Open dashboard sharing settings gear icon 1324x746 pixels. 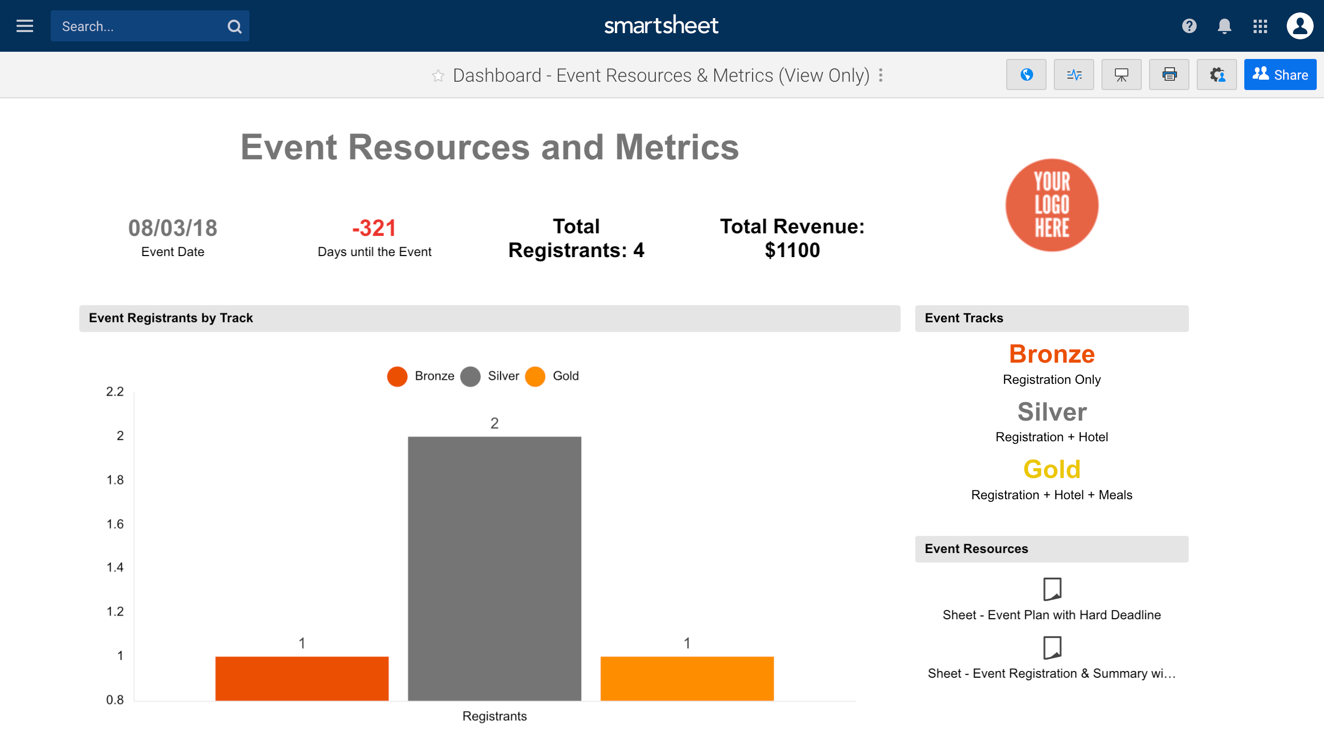(1217, 75)
